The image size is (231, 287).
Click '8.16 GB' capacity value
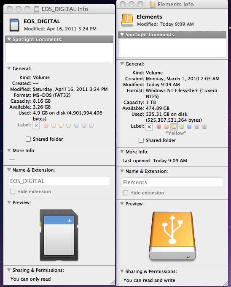pyautogui.click(x=42, y=101)
